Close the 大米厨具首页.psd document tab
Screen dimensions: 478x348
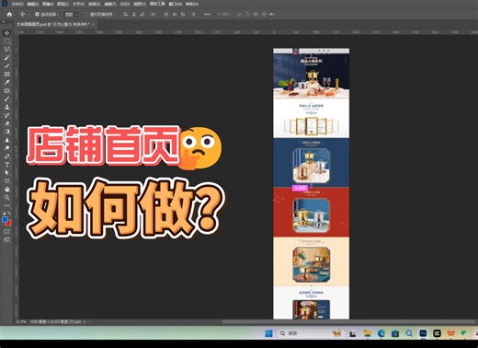(x=93, y=24)
